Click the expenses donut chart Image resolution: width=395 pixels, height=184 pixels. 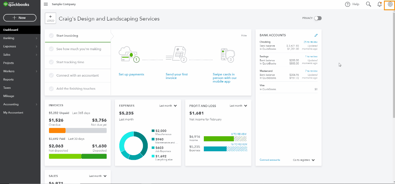(134, 146)
